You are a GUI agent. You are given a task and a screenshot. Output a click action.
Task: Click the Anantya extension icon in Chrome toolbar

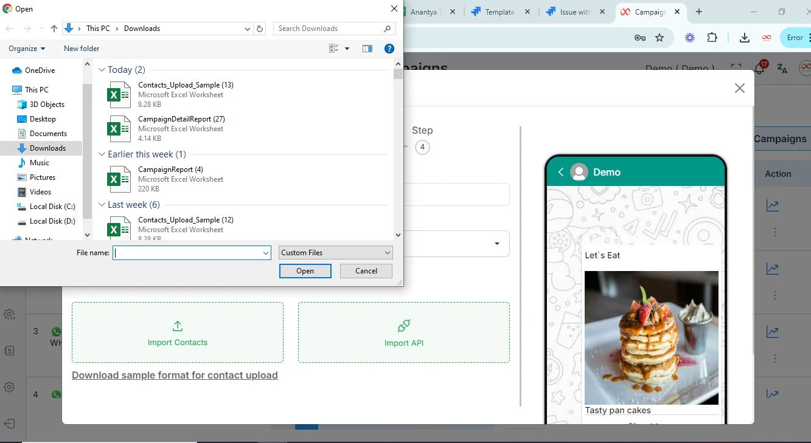(767, 38)
